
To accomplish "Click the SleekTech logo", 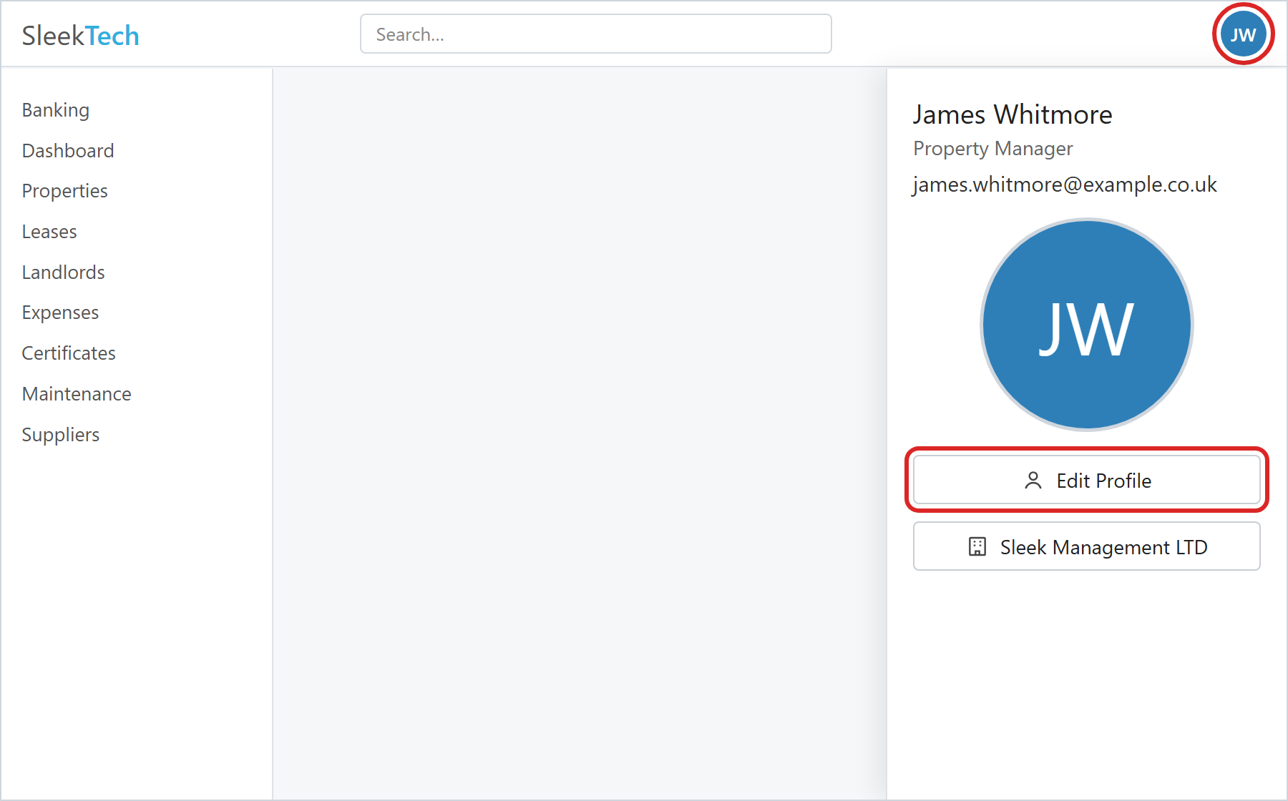I will click(80, 35).
